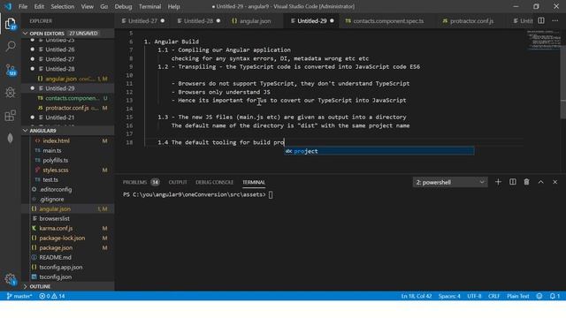
Task: Click the master branch indicator
Action: 19,296
